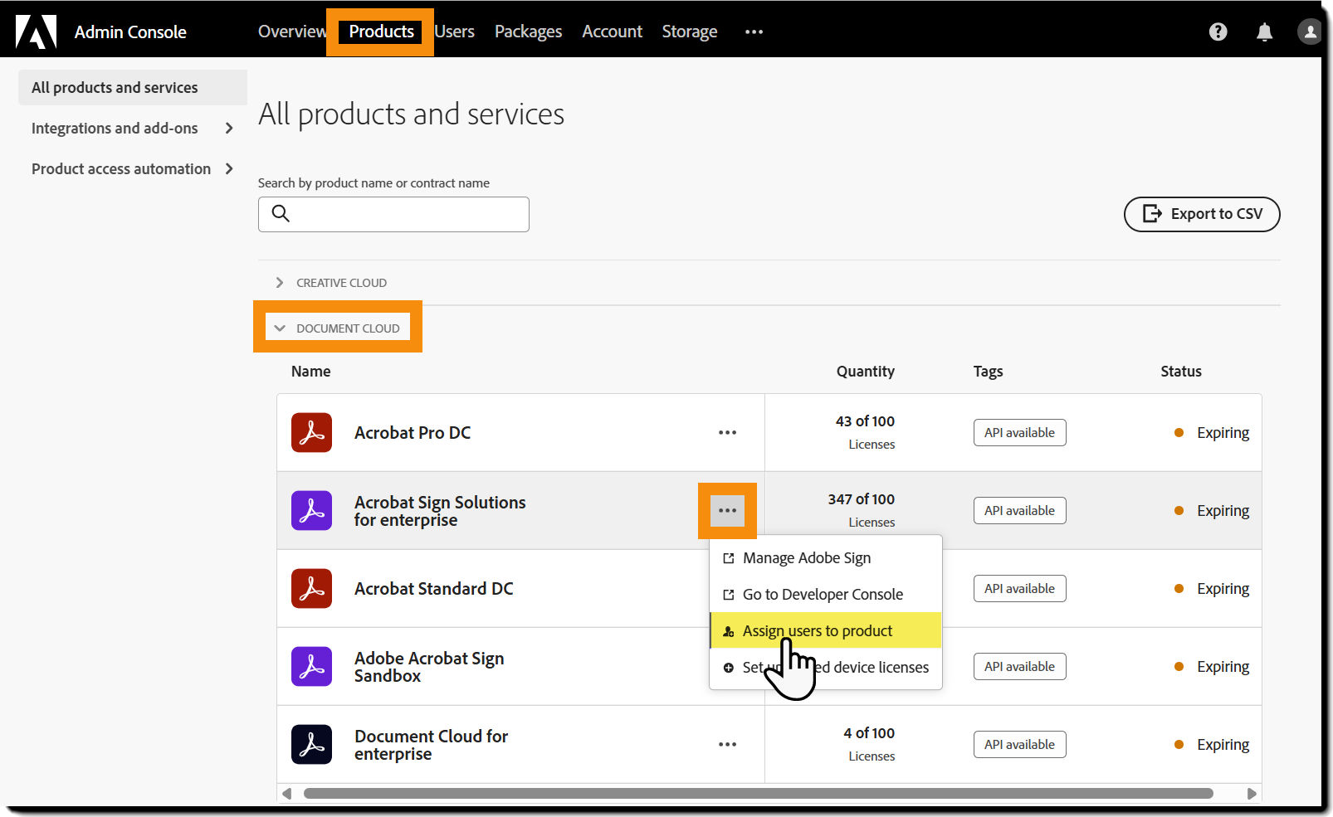The image size is (1333, 817).
Task: Switch to the Packages navigation item
Action: click(528, 32)
